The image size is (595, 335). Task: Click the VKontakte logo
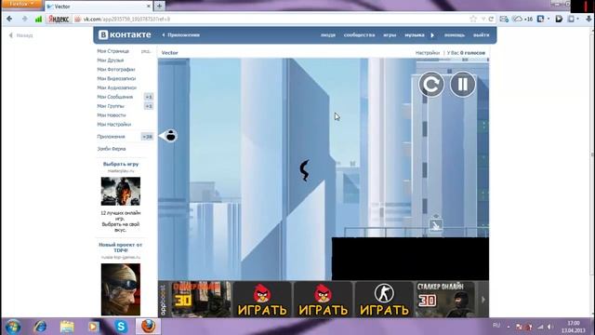(x=125, y=34)
